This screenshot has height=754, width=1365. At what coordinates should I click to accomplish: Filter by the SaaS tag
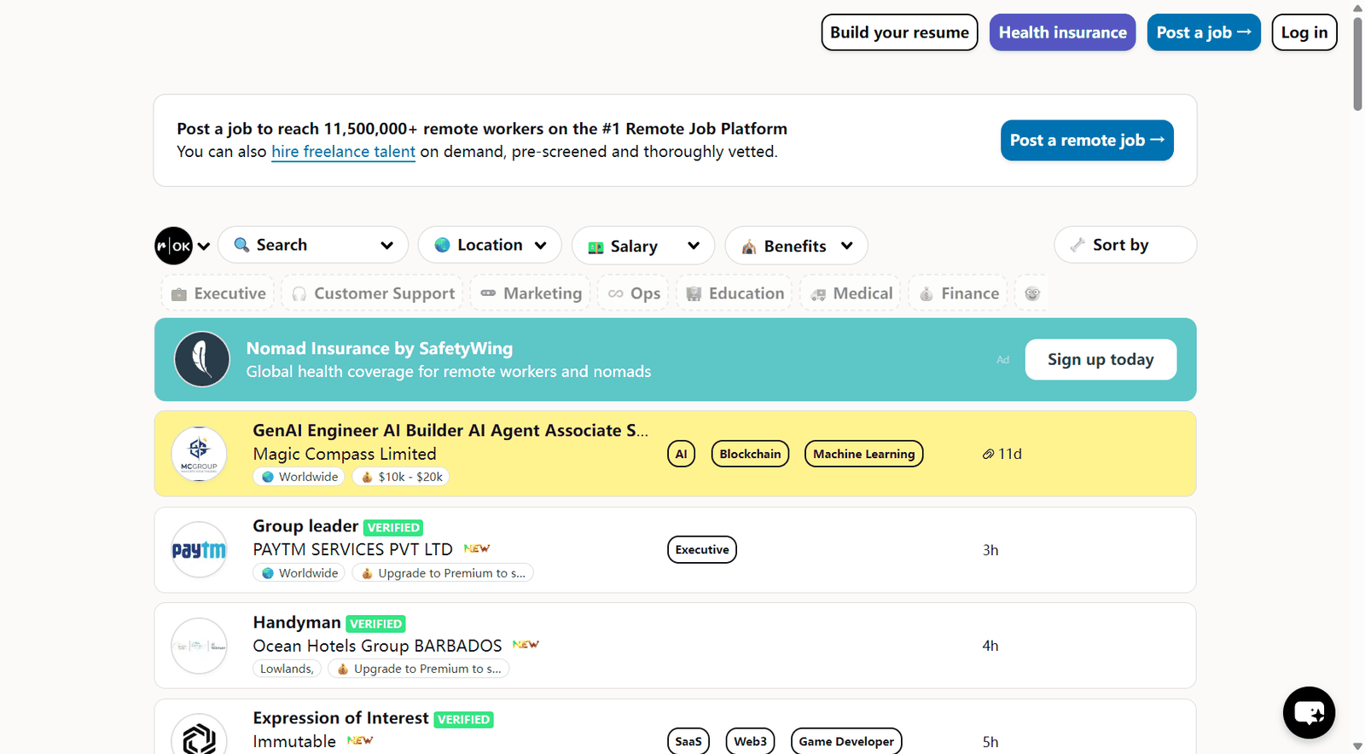point(688,740)
